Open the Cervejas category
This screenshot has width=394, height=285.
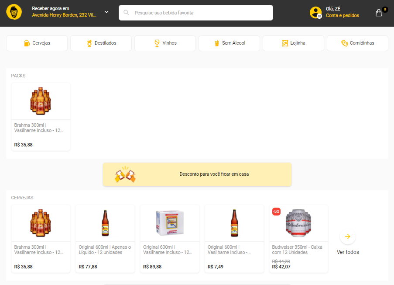37,43
